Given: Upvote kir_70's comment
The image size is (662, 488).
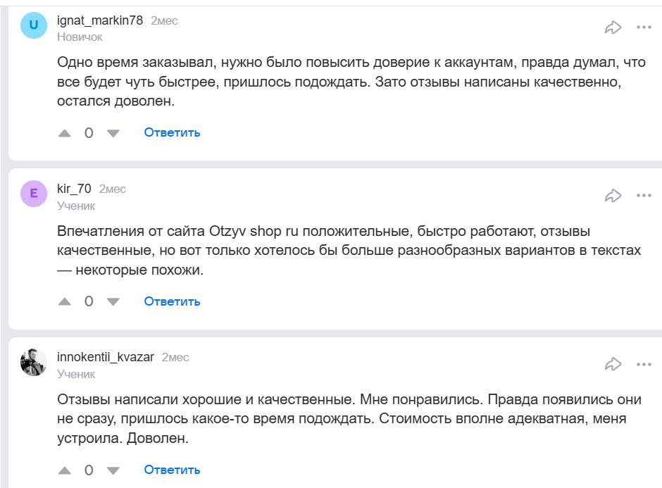Looking at the screenshot, I should click(65, 301).
